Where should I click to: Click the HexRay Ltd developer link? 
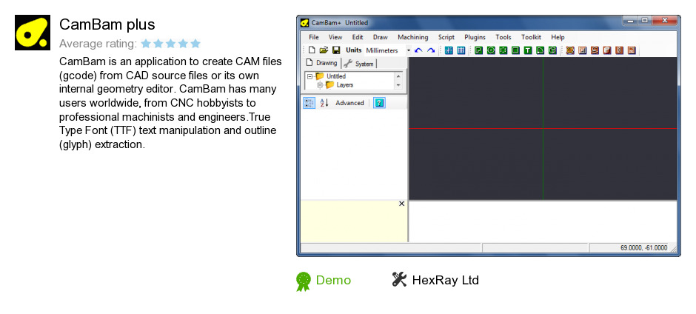pos(445,280)
